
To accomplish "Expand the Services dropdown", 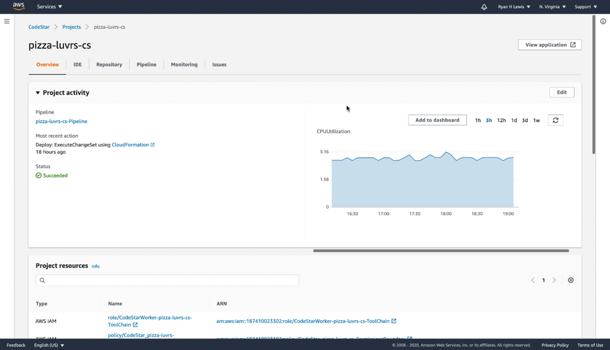I will pyautogui.click(x=49, y=7).
